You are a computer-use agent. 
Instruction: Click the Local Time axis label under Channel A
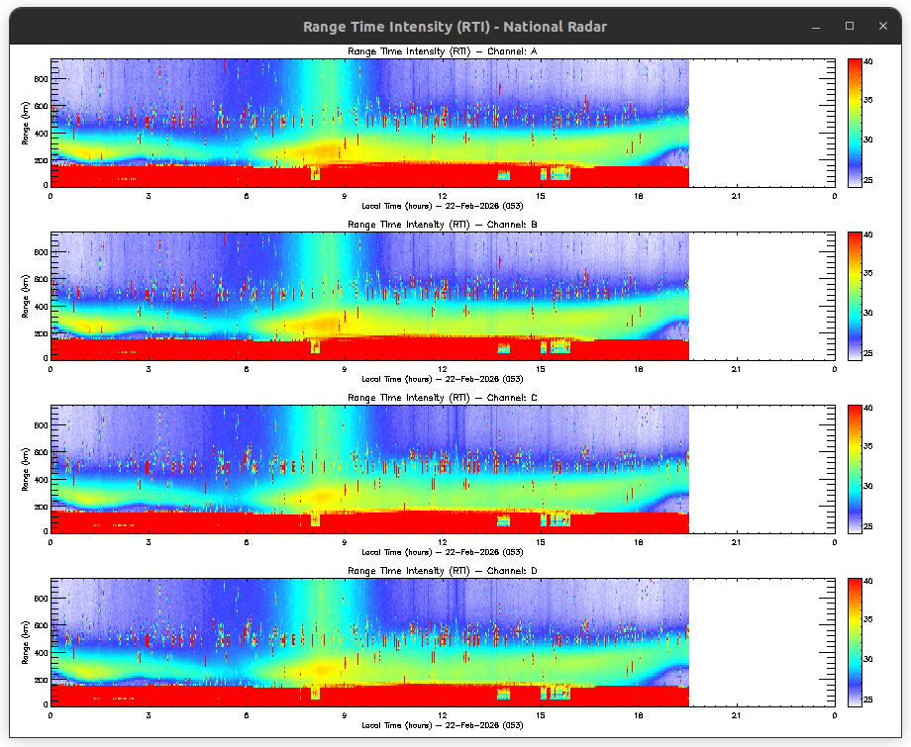click(443, 206)
